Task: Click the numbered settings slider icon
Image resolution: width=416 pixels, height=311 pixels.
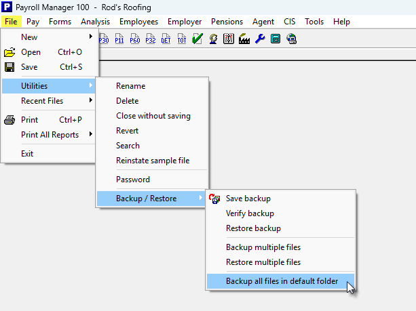Action: click(229, 39)
